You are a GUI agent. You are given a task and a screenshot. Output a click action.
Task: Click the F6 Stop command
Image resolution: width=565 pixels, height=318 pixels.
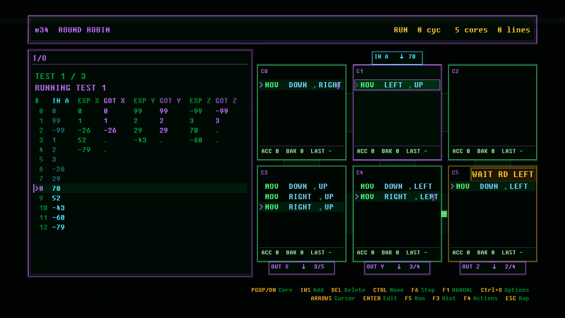point(423,290)
